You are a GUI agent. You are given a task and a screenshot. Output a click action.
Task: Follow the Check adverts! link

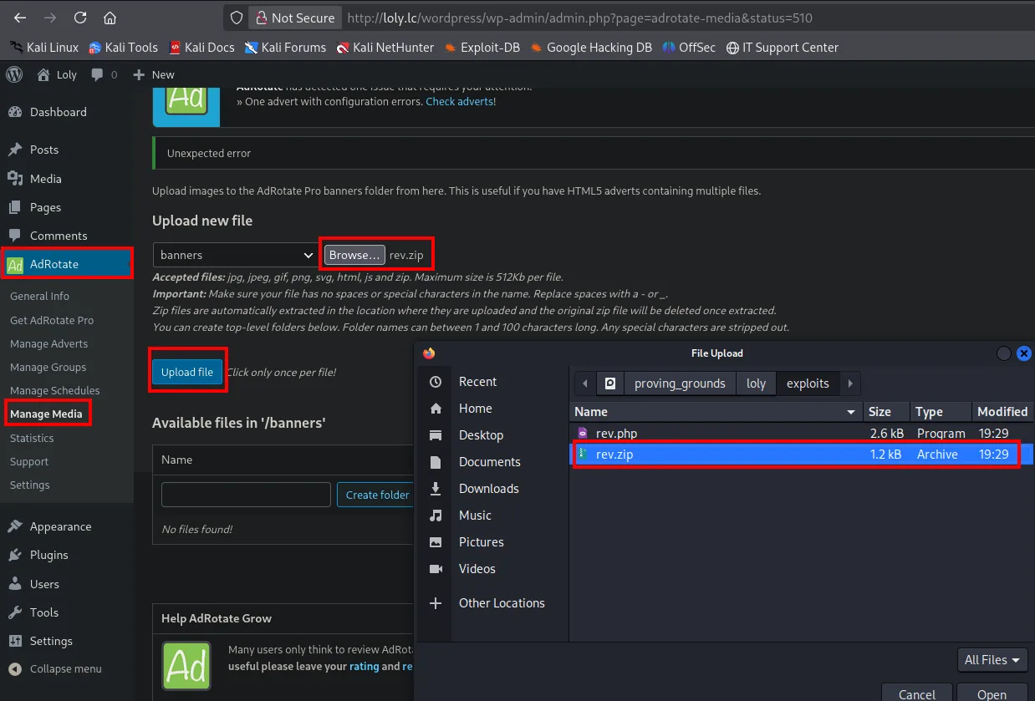pos(461,101)
